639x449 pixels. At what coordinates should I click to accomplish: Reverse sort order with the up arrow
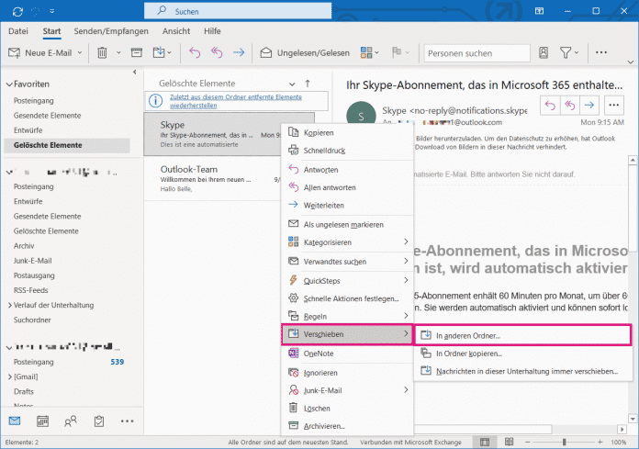point(308,84)
